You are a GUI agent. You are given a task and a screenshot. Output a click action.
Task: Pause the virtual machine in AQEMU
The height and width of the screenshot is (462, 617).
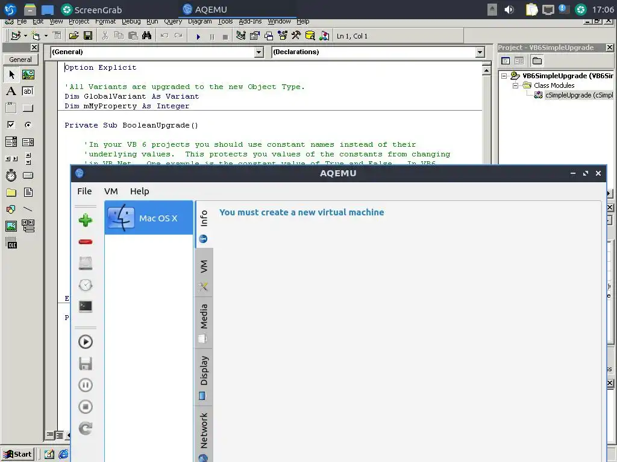86,385
